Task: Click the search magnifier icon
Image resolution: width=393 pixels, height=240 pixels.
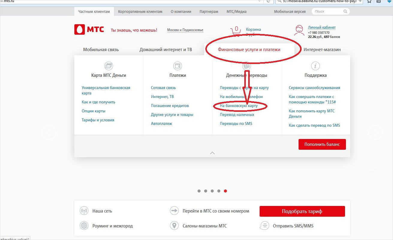Action: [x=345, y=11]
